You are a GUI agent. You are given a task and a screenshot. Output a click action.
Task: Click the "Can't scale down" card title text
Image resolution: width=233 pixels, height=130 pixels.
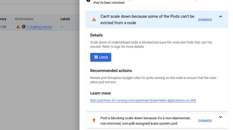[x=147, y=20]
